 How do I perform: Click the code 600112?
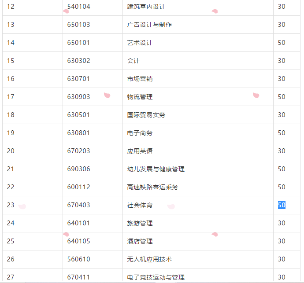pos(78,187)
